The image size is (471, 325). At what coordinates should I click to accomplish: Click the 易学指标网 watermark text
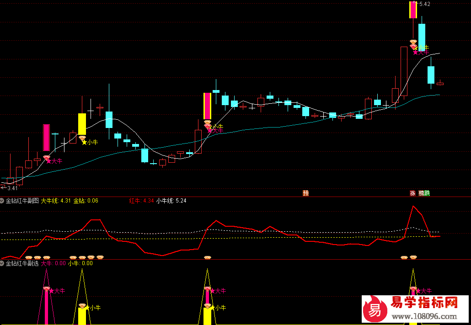point(424,303)
